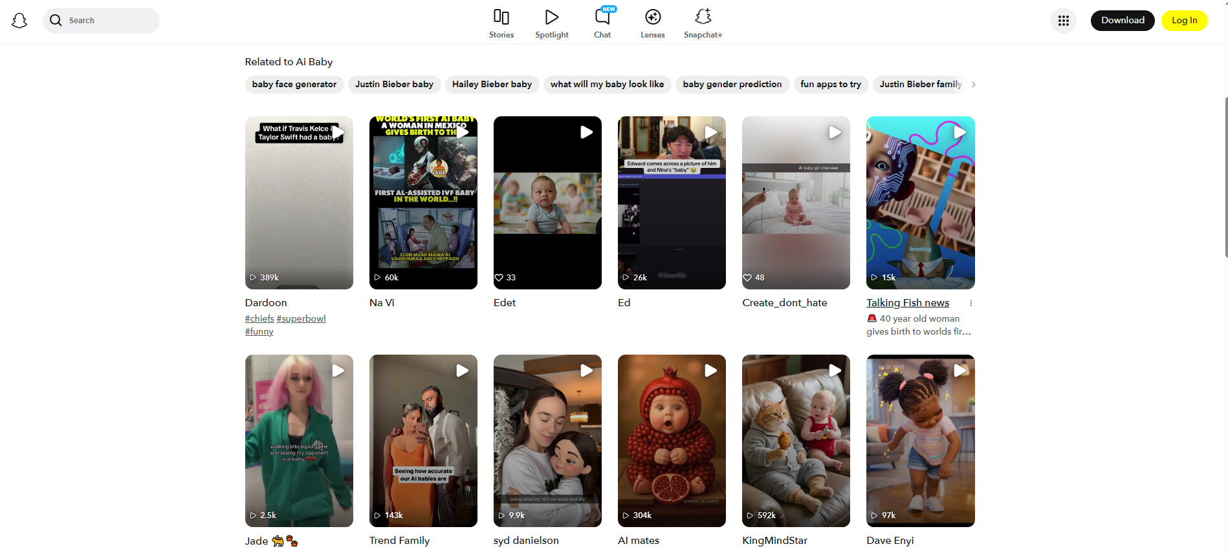Play the KingMindStar cat and baby video
Screen dimensions: 1228x551
(796, 441)
